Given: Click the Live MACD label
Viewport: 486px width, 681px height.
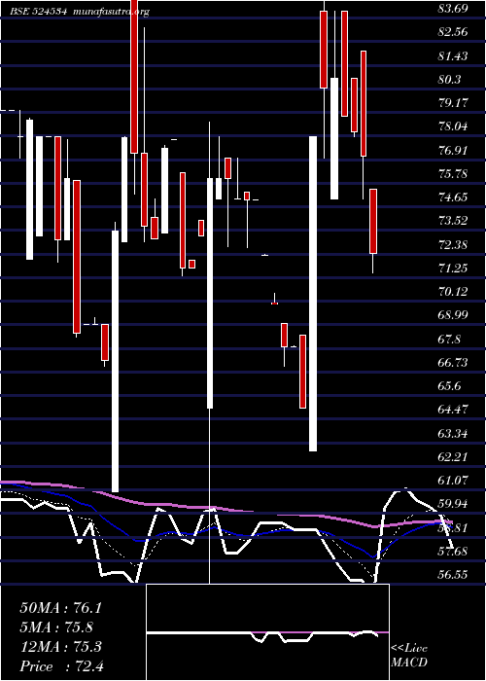Looking at the screenshot, I should [x=409, y=656].
